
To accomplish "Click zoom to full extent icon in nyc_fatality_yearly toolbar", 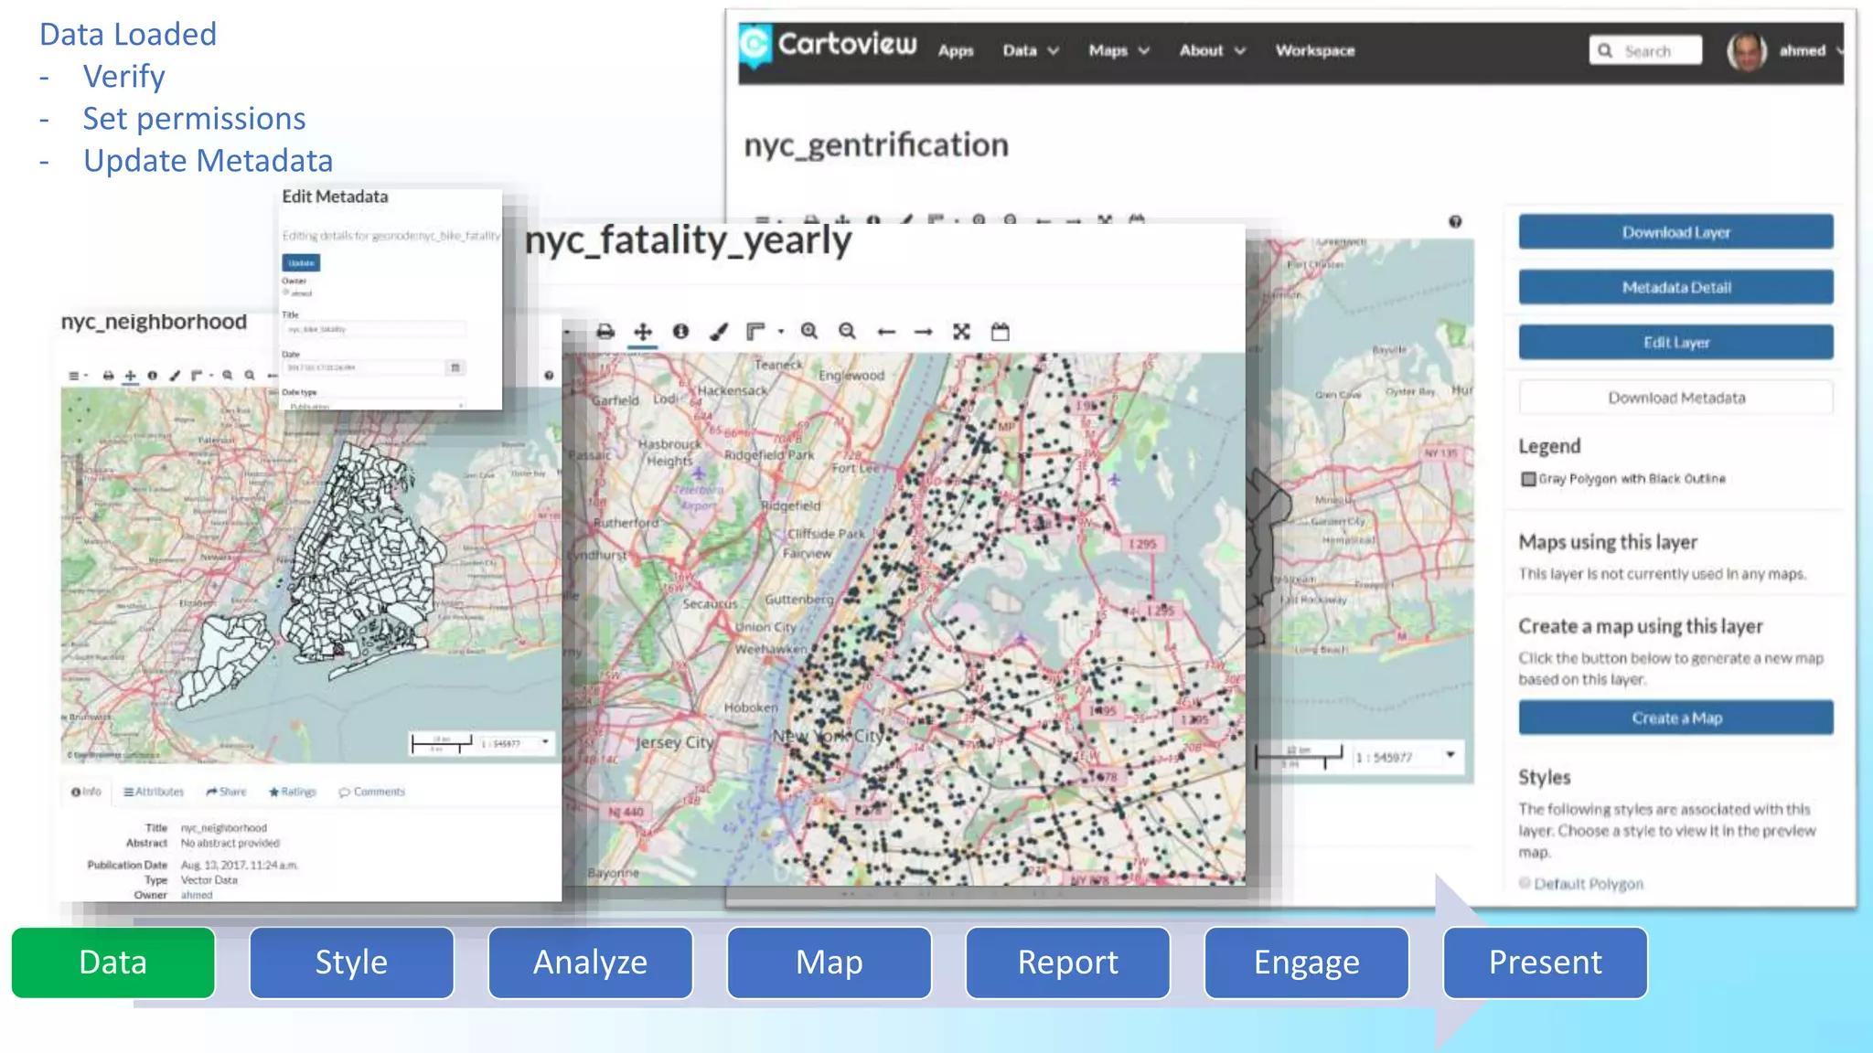I will [x=961, y=332].
